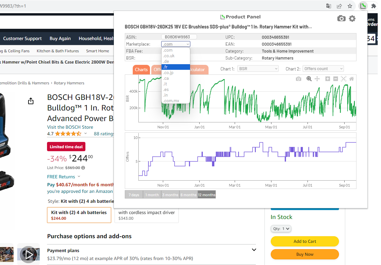Autoscale the BSR chart axes
The height and width of the screenshot is (265, 381).
tap(344, 79)
